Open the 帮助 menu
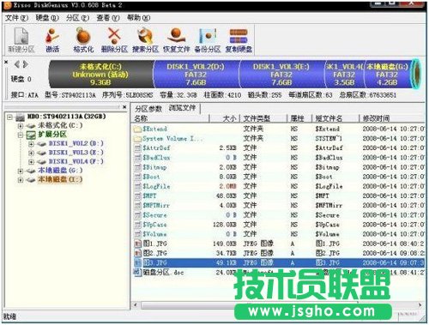 pos(138,18)
